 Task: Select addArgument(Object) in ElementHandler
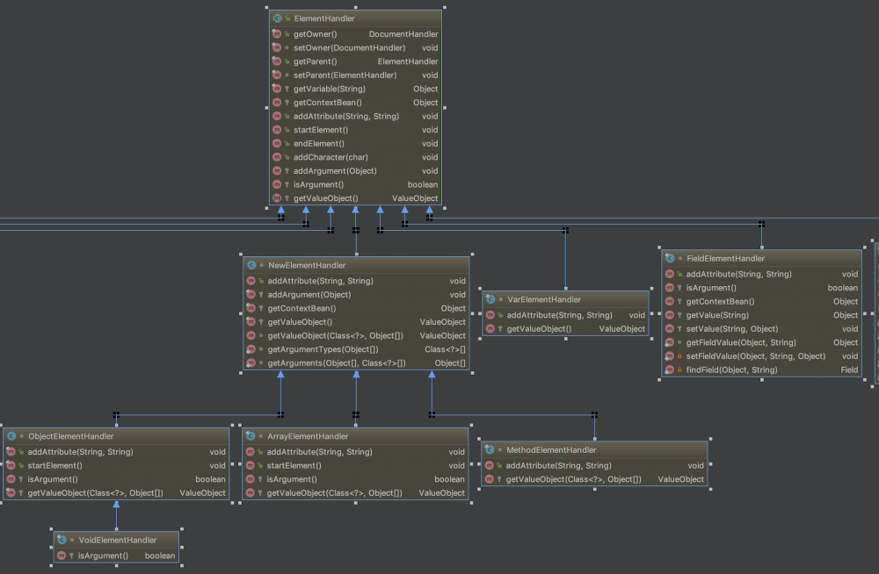[335, 171]
